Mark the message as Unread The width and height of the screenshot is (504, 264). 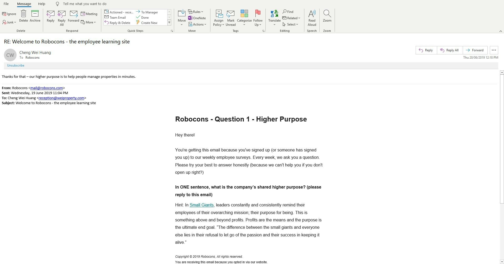tap(231, 18)
